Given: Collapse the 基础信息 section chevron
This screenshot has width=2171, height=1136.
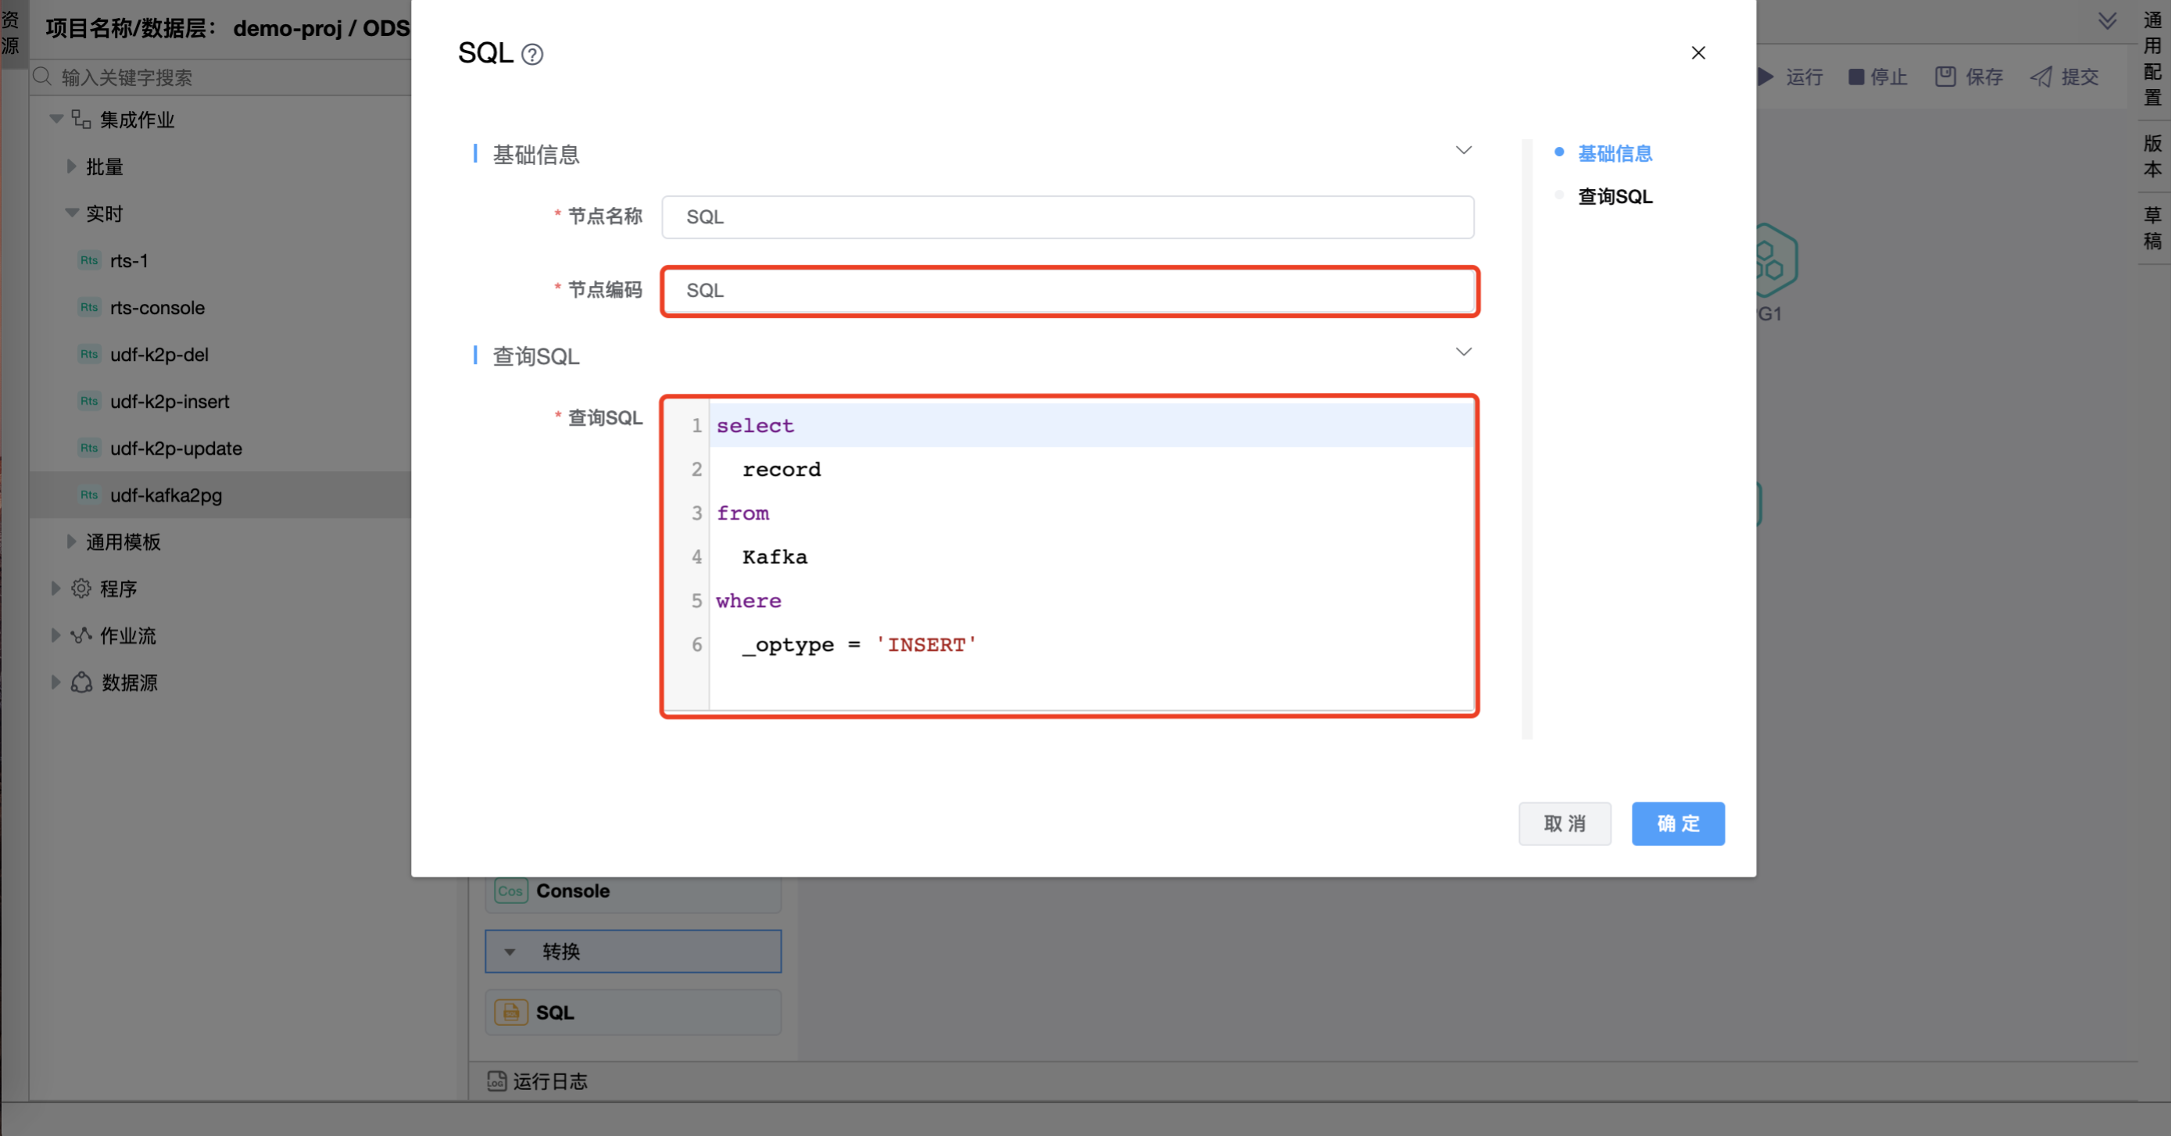Looking at the screenshot, I should pos(1463,150).
